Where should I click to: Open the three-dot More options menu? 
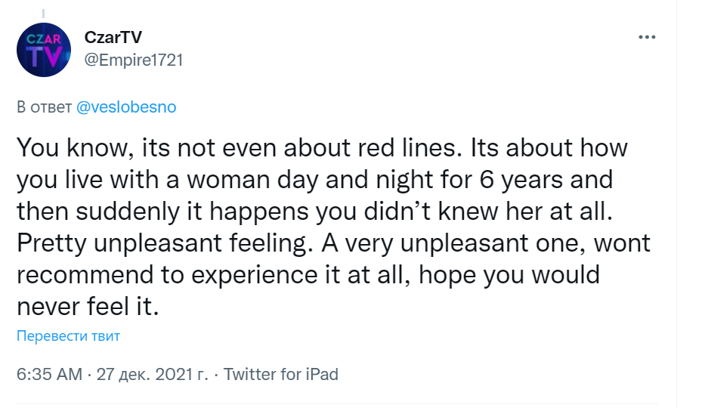[x=647, y=37]
